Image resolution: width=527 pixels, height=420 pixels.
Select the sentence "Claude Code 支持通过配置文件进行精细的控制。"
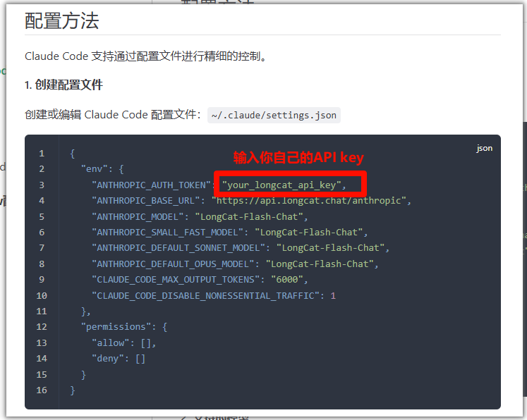147,56
